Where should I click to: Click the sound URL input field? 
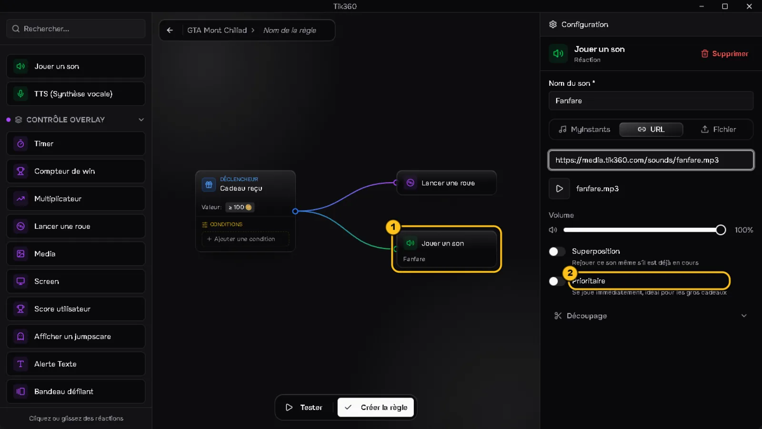click(x=651, y=160)
